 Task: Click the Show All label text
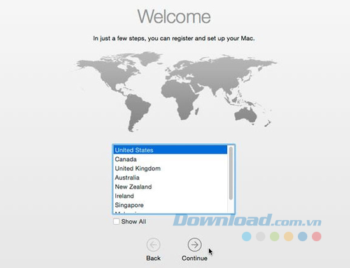click(134, 222)
